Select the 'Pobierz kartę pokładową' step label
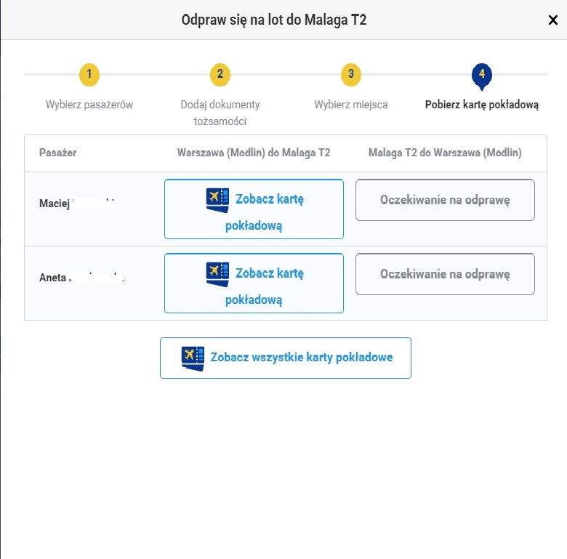Screen dimensions: 567x559 click(482, 105)
